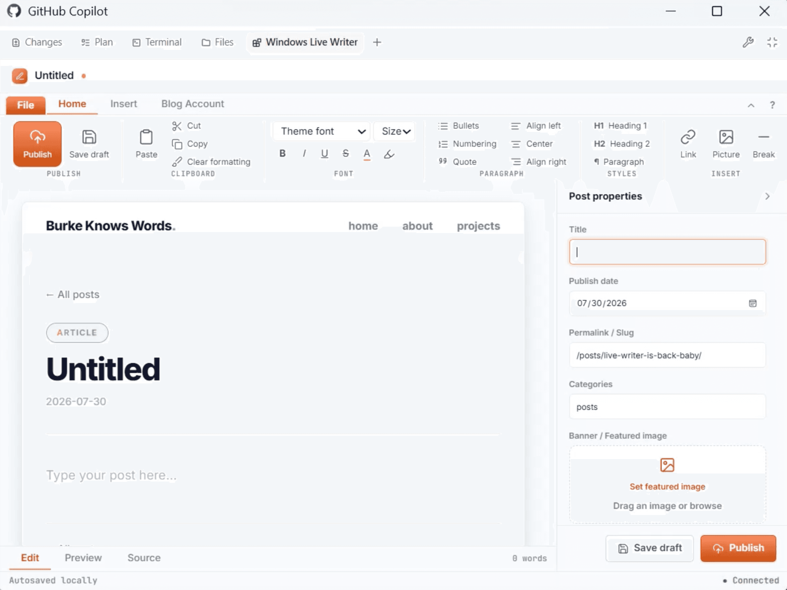Screen dimensions: 787x590
Task: Toggle strikethrough formatting
Action: [x=346, y=153]
